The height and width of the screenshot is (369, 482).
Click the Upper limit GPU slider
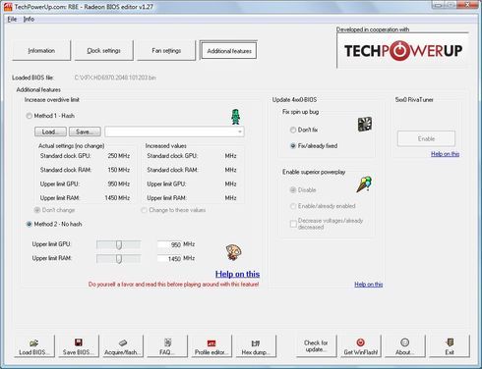point(119,244)
